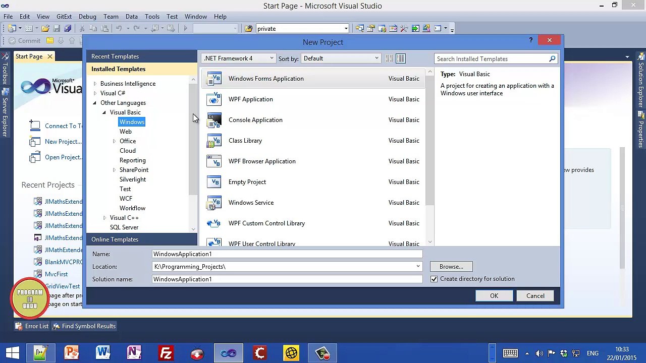Screen dimensions: 646x363
Task: Select the SQL Server tree item
Action: [x=124, y=227]
